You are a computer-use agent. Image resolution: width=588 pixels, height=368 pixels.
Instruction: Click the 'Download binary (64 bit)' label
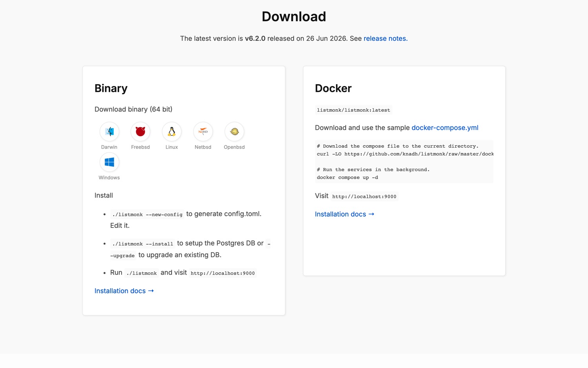click(x=133, y=109)
